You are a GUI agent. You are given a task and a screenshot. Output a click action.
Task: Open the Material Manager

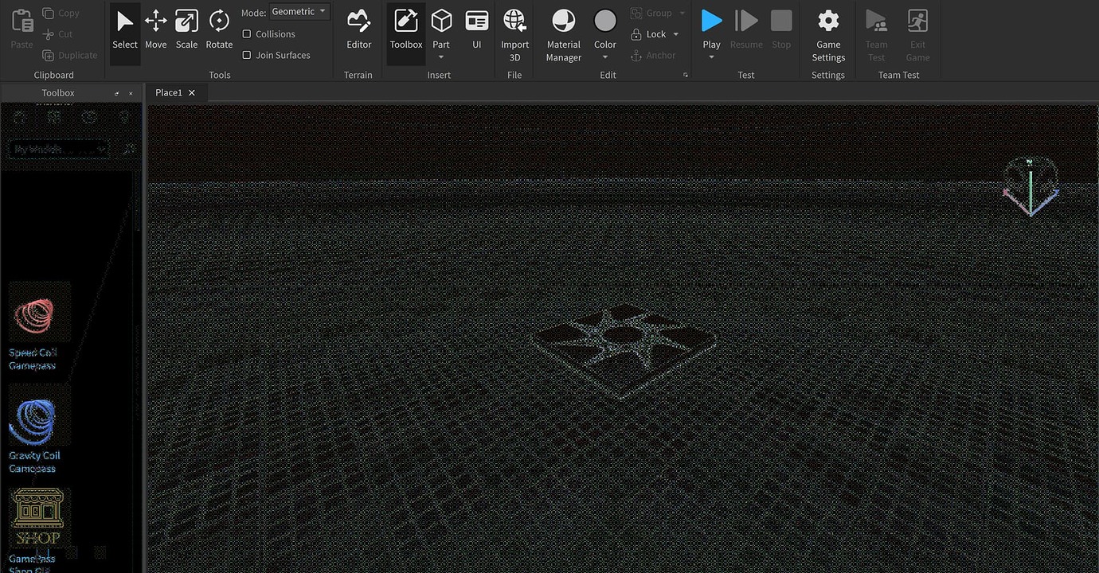pyautogui.click(x=563, y=32)
